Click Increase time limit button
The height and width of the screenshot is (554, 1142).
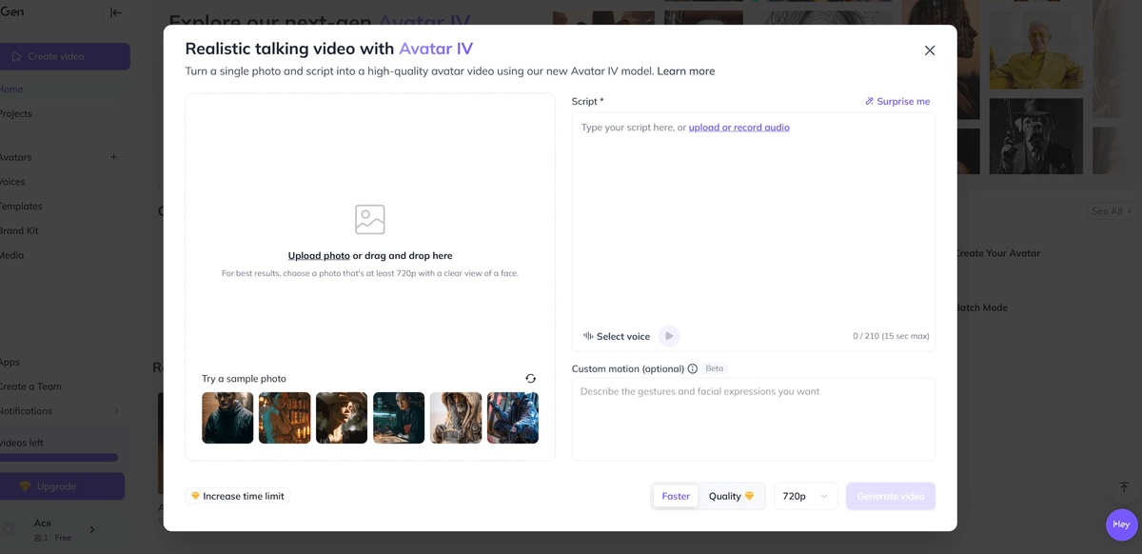(237, 496)
